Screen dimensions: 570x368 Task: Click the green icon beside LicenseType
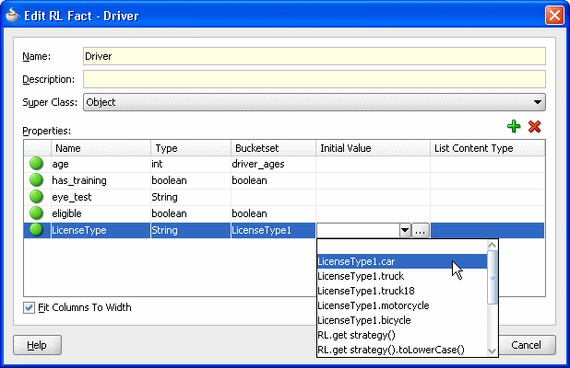coord(36,230)
